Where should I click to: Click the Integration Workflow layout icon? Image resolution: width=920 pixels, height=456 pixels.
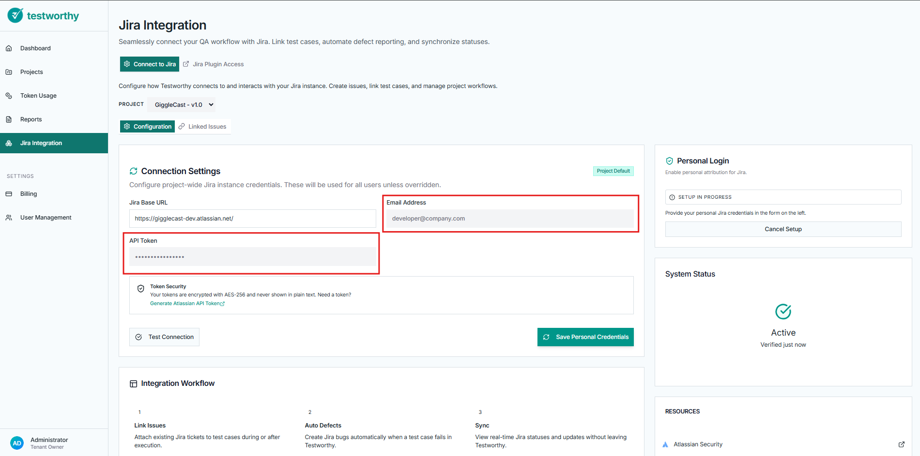134,383
